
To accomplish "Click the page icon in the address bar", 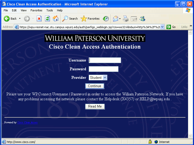I will (x=17, y=27).
